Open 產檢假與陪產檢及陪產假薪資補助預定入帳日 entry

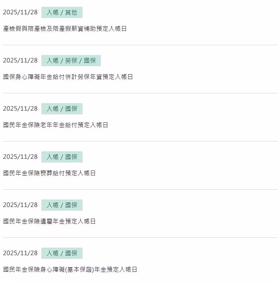pos(65,29)
